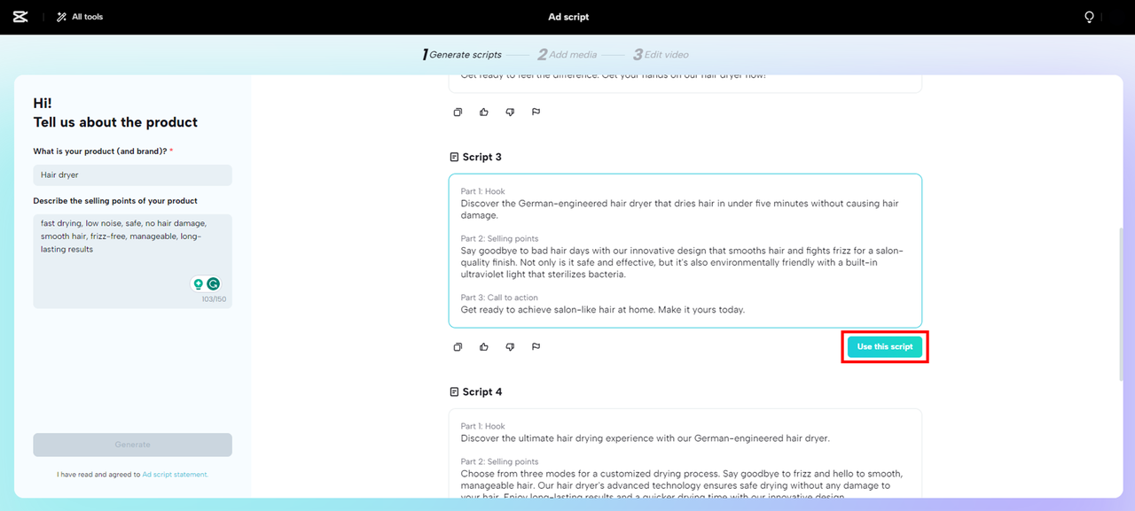Open All tools menu
This screenshot has width=1135, height=511.
click(x=80, y=17)
